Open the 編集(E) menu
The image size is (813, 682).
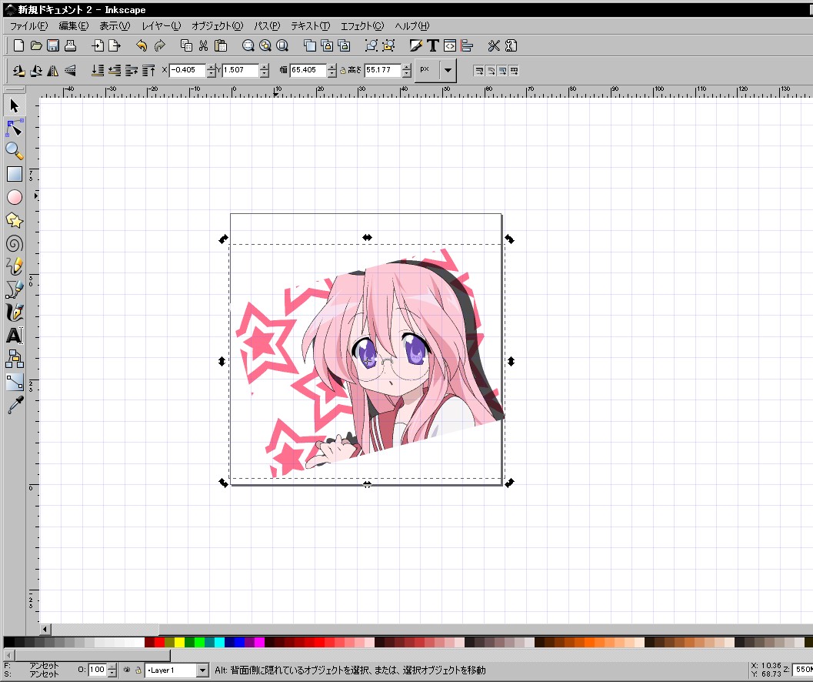coord(73,26)
